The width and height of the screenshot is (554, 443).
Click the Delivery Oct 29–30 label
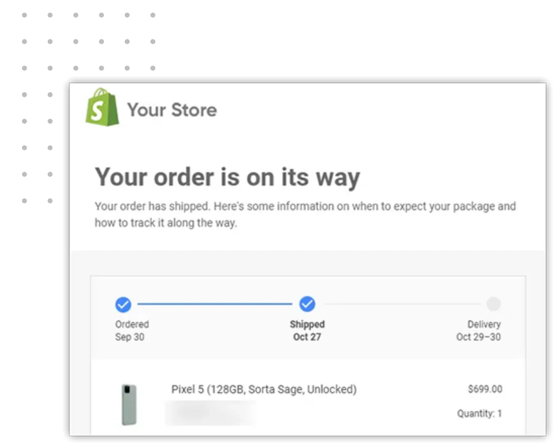pyautogui.click(x=478, y=331)
